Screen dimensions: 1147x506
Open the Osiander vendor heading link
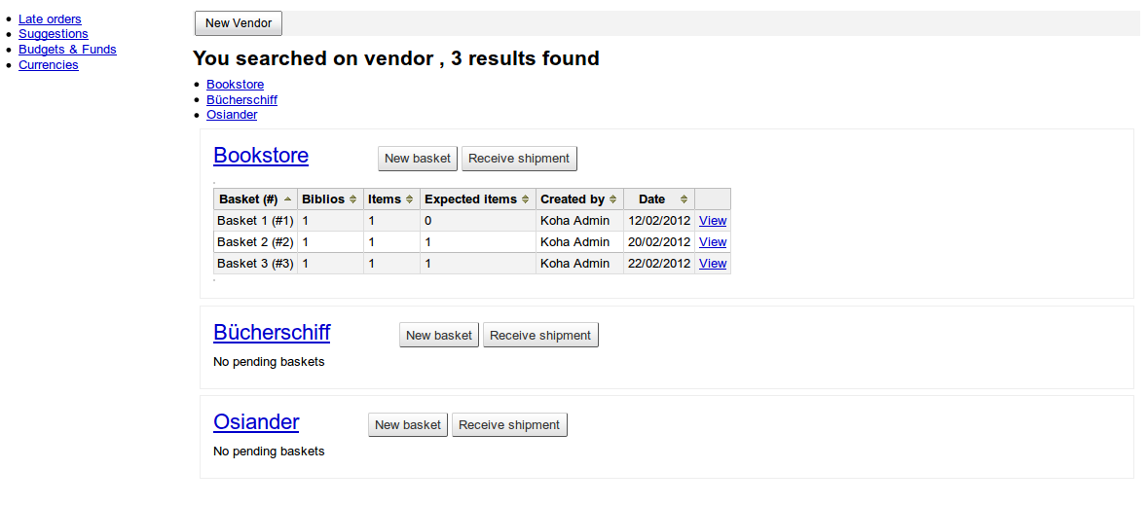(256, 422)
